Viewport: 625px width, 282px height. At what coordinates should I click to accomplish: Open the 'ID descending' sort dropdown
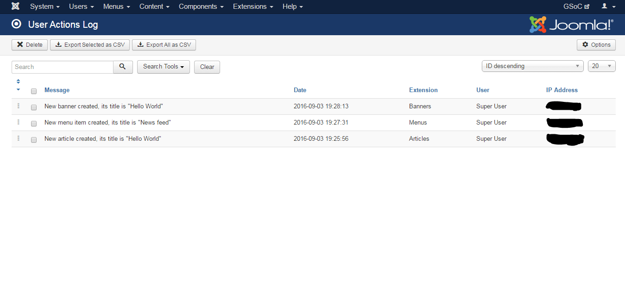tap(532, 66)
